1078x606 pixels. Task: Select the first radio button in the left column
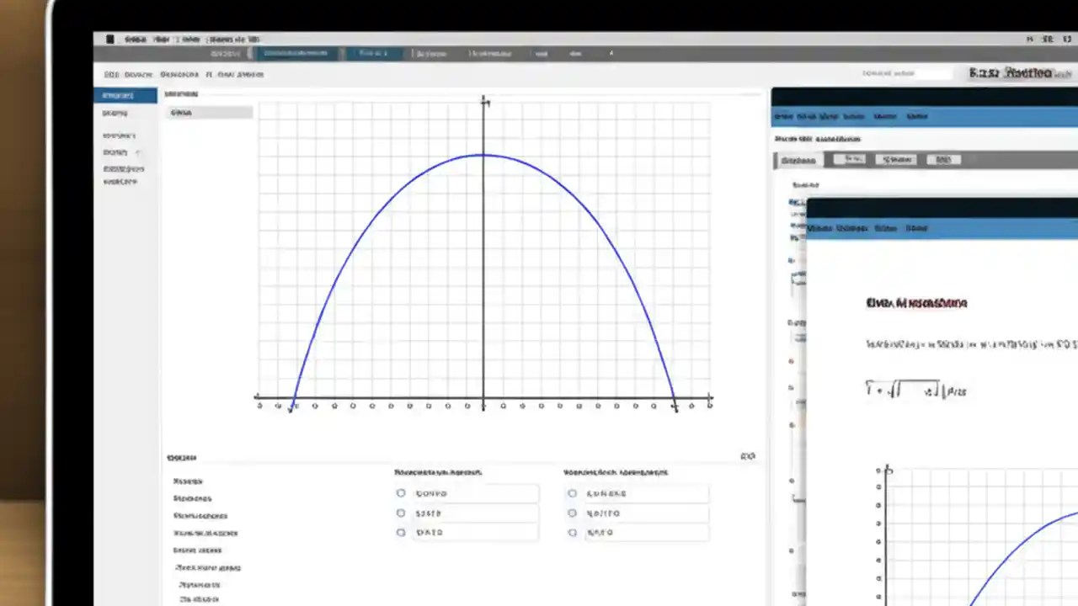click(x=401, y=493)
